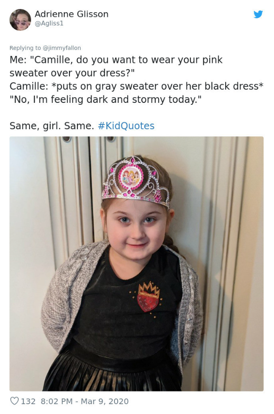Click the "dark and stormy today" line
The height and width of the screenshot is (414, 274).
pos(106,100)
